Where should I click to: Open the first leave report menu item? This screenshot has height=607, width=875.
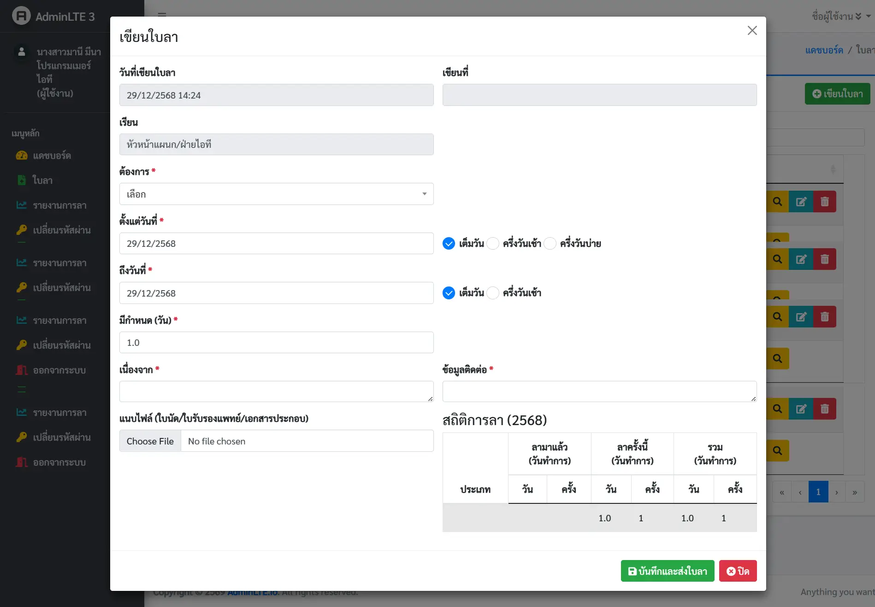coord(59,205)
